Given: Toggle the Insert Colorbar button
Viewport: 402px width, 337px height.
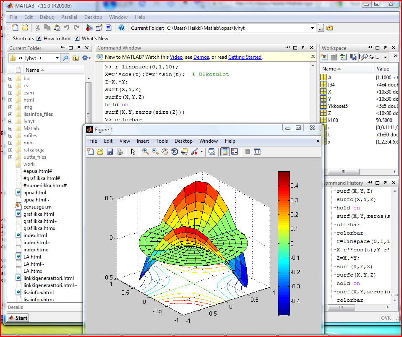Looking at the screenshot, I should tap(225, 152).
